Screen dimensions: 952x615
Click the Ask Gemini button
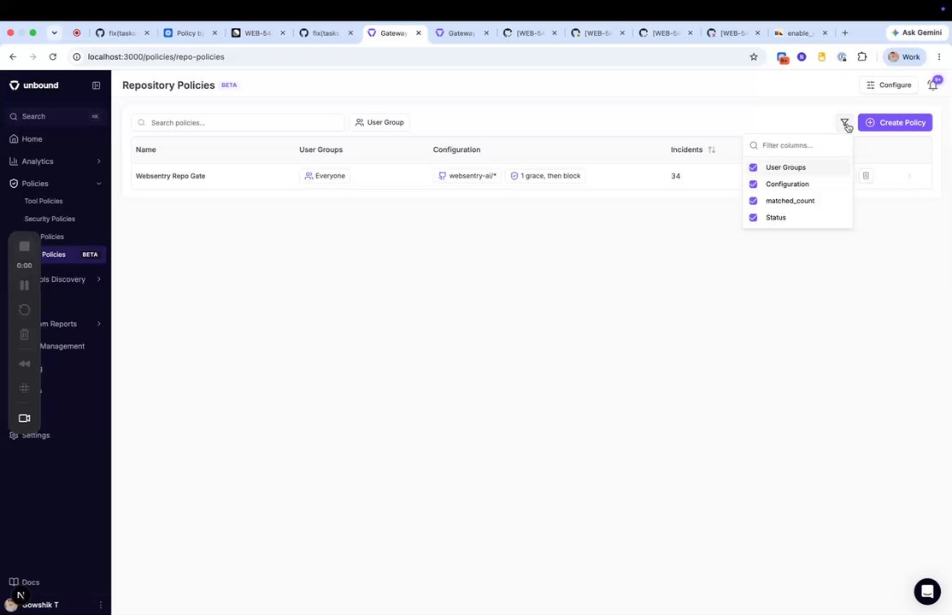[916, 32]
